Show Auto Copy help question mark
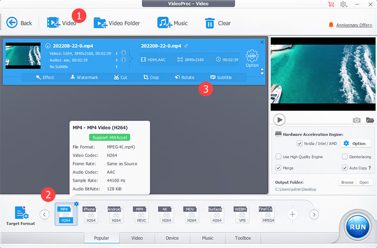The height and width of the screenshot is (248, 377). pos(370,168)
